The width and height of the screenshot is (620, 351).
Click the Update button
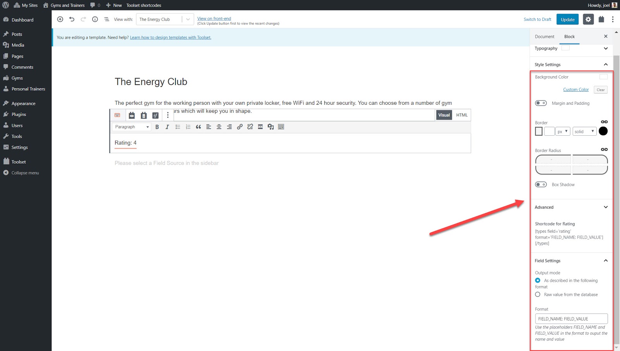pyautogui.click(x=567, y=19)
